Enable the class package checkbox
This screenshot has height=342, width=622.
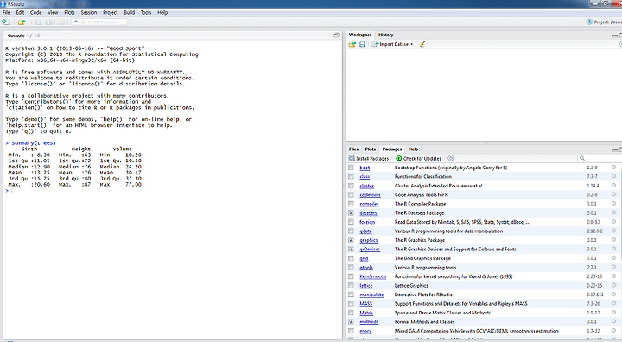click(x=351, y=176)
